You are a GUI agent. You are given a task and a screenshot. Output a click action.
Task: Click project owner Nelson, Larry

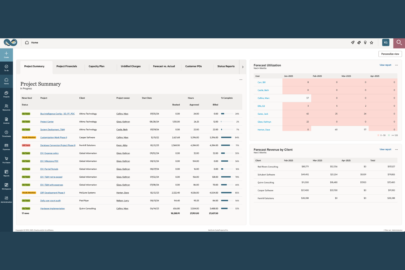(123, 201)
